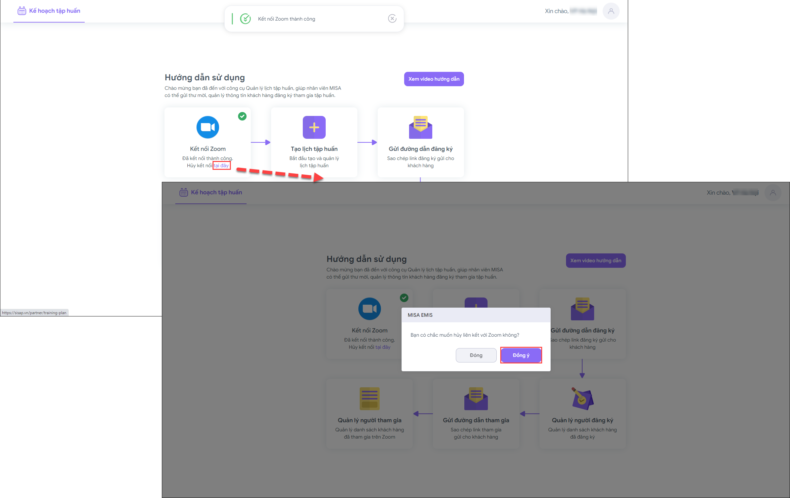
Task: Click the MISA EMIS dialog title bar
Action: (x=476, y=315)
